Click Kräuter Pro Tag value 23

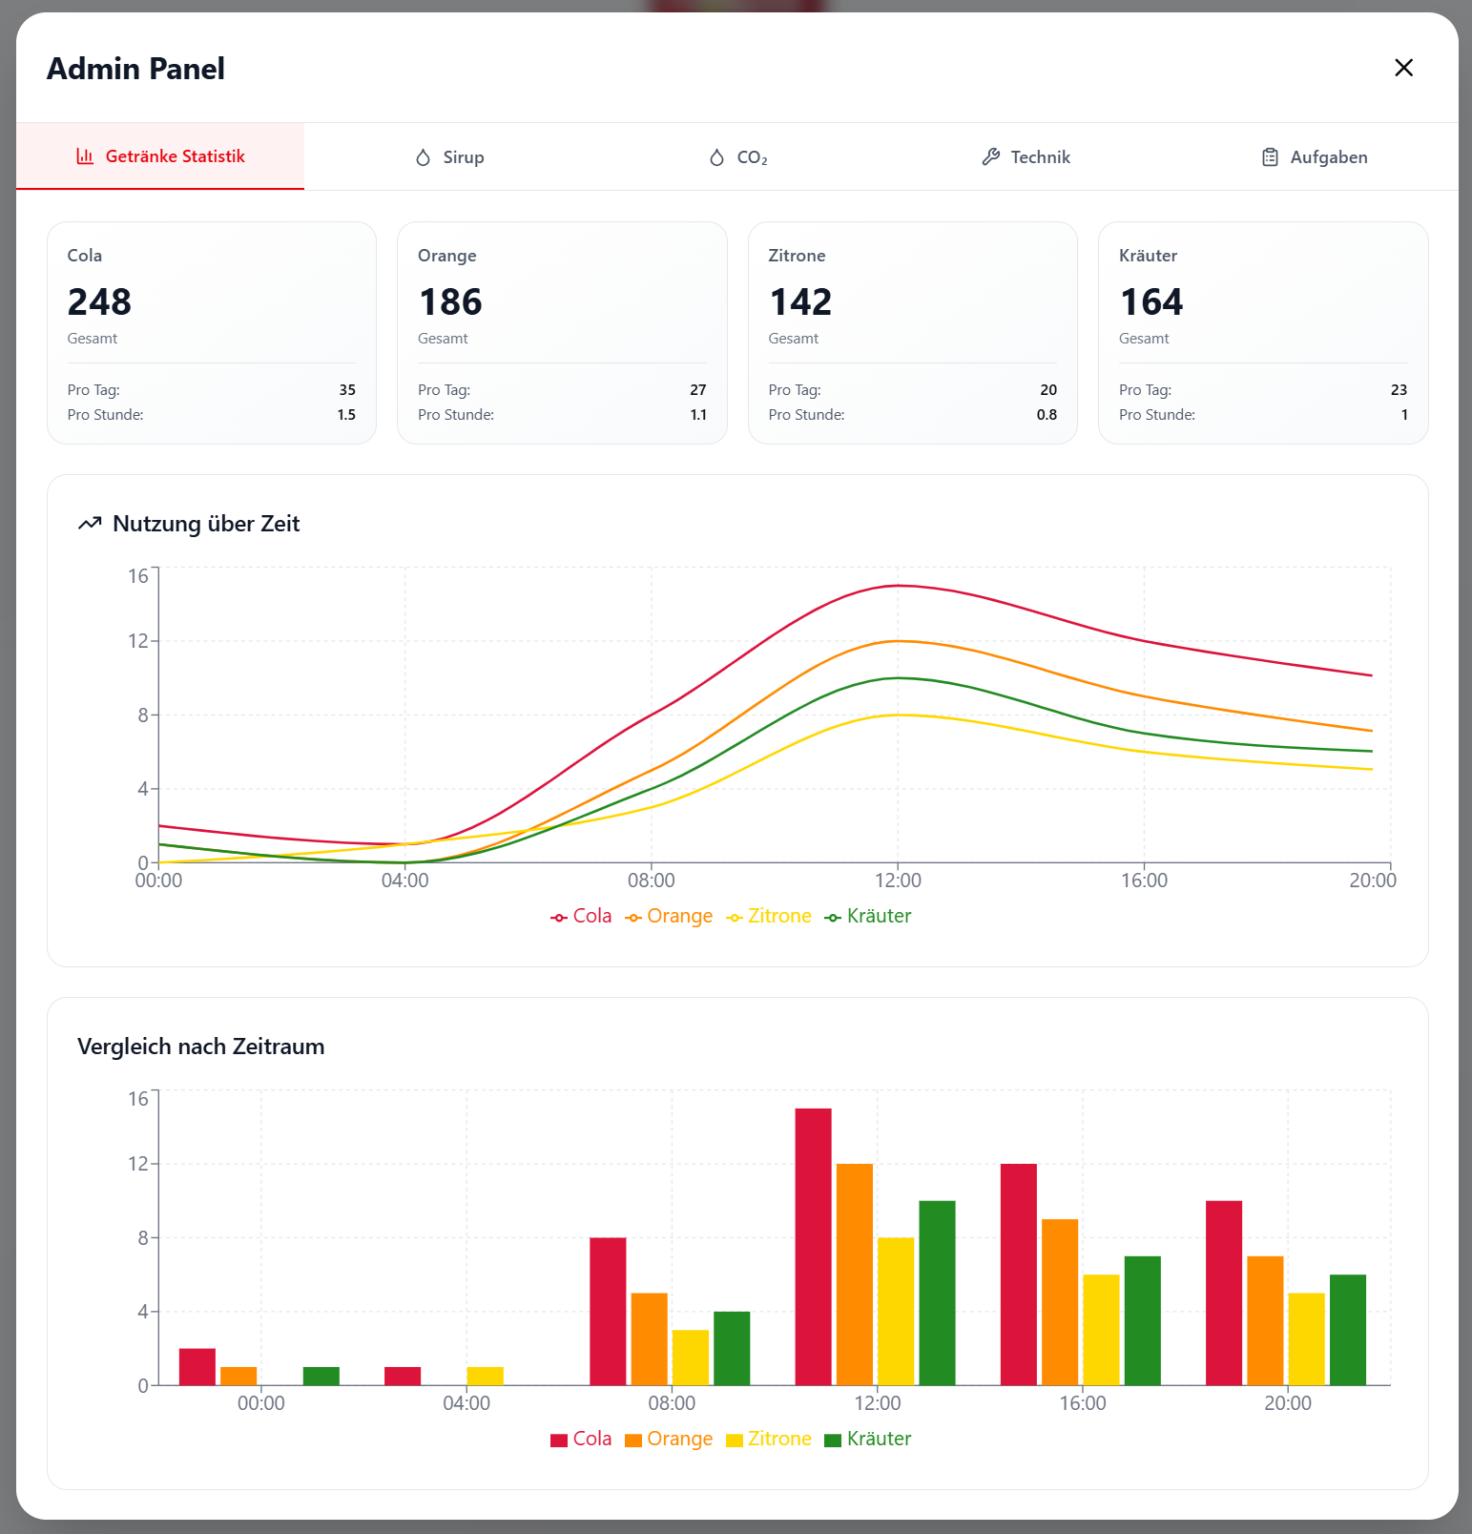[1399, 390]
